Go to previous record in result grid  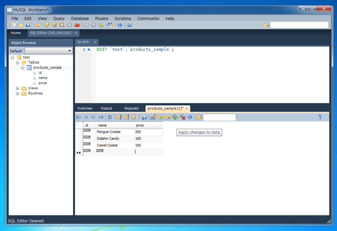coord(86,117)
